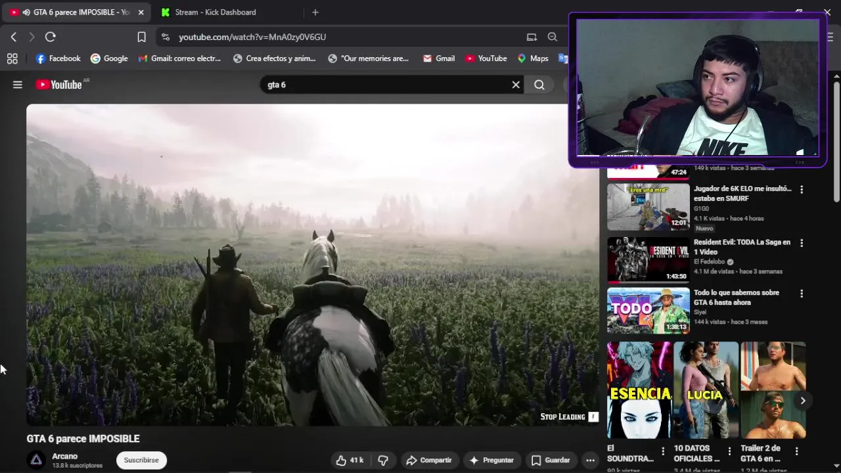Viewport: 841px width, 473px height.
Task: Subscribe with the Suscribirse button
Action: point(141,460)
